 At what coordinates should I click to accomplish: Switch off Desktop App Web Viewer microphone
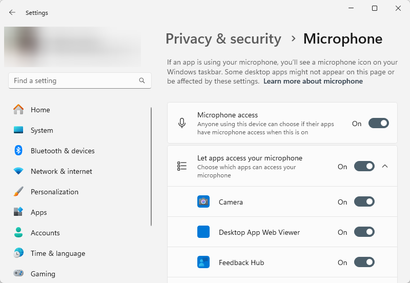[x=364, y=232]
